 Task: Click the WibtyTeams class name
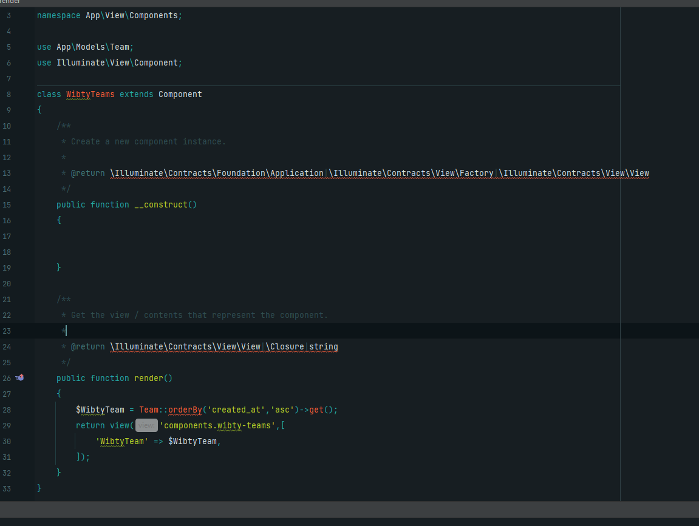pos(90,94)
